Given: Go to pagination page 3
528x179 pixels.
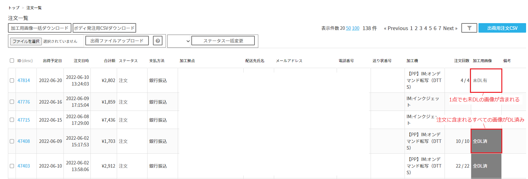Looking at the screenshot, I should [421, 28].
